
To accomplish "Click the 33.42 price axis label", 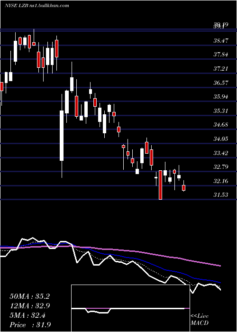I will pyautogui.click(x=221, y=153).
